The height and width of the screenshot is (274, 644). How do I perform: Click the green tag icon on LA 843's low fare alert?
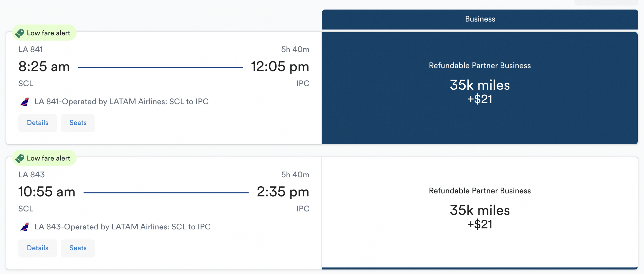tap(20, 158)
